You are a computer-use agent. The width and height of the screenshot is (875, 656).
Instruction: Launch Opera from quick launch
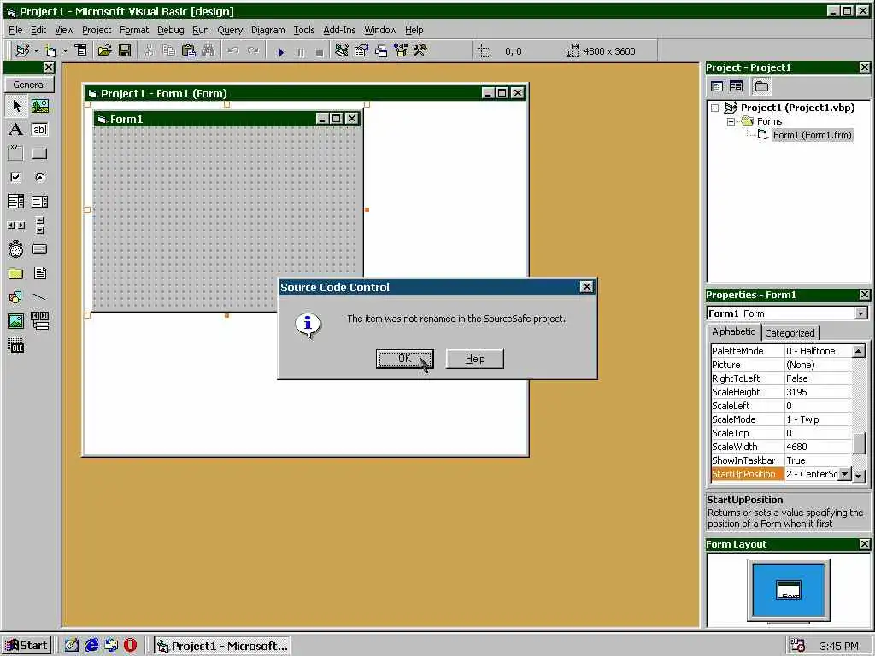130,646
